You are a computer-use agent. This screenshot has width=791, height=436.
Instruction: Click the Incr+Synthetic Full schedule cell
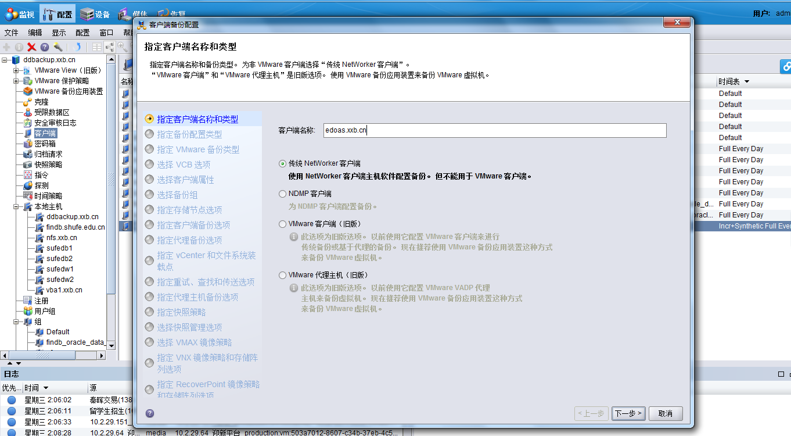point(754,226)
